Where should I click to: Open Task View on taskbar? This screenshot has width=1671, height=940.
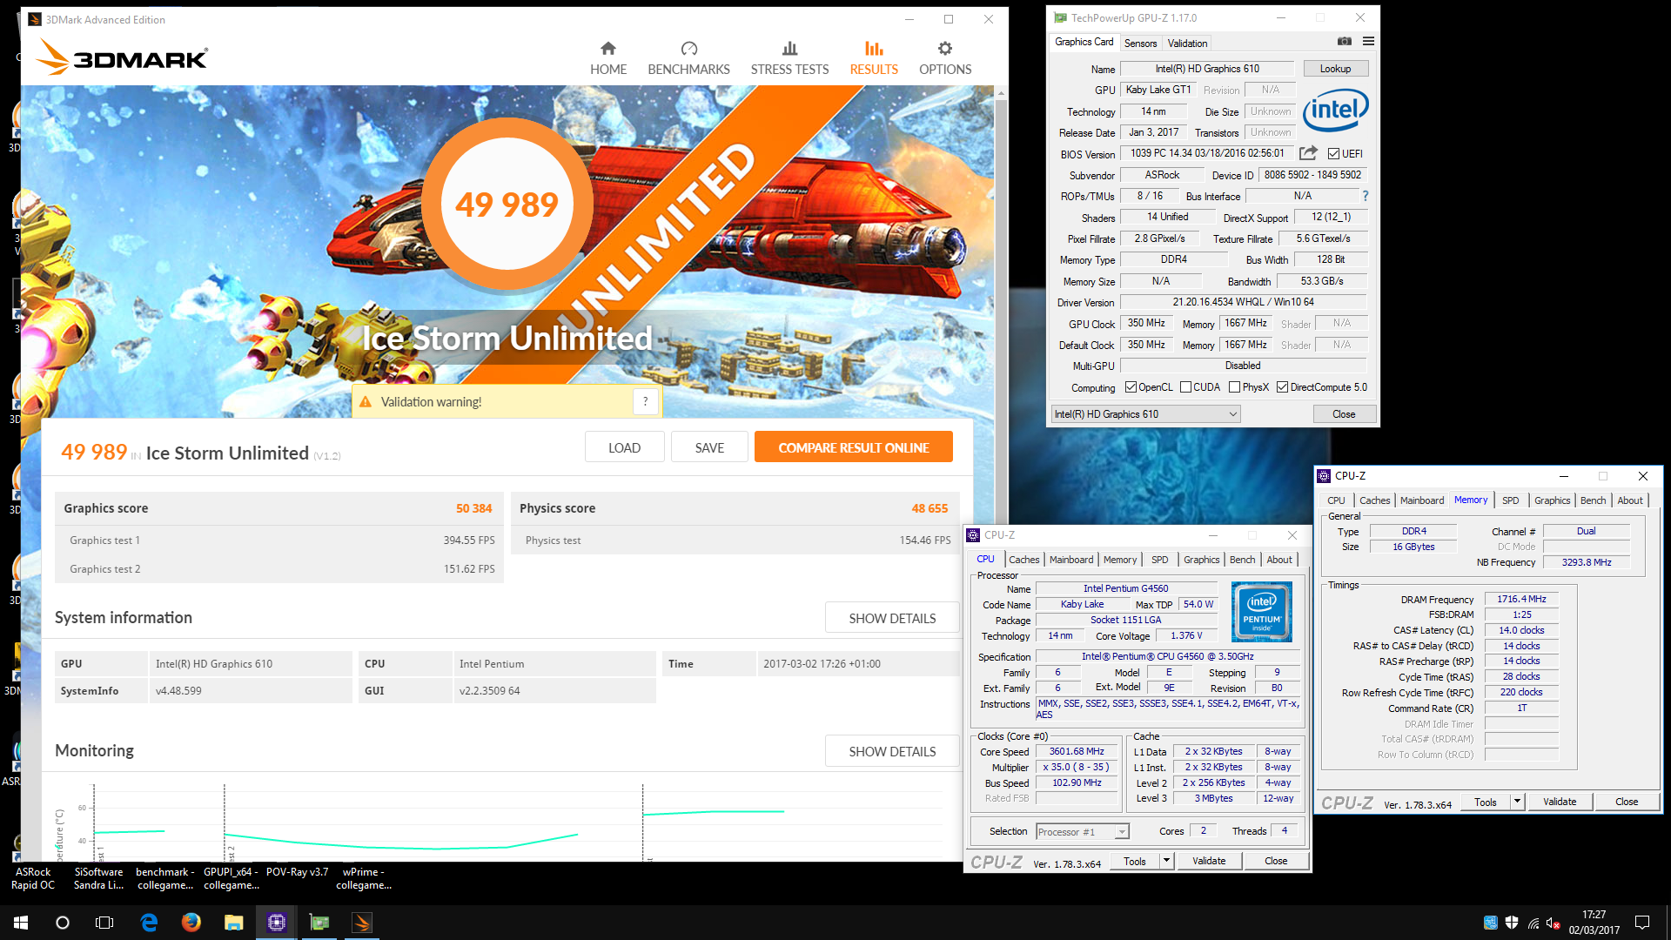point(104,923)
